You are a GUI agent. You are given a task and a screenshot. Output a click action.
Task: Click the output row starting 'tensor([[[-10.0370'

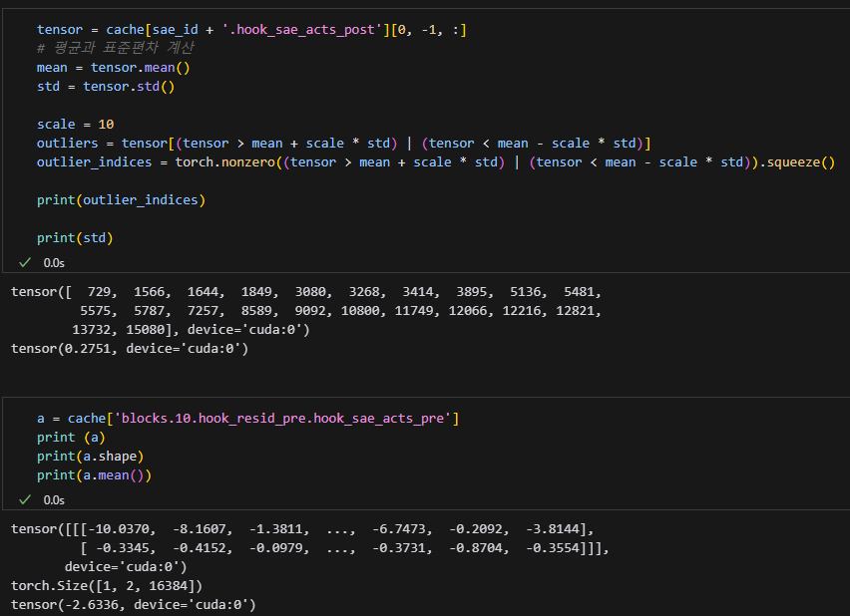point(302,529)
